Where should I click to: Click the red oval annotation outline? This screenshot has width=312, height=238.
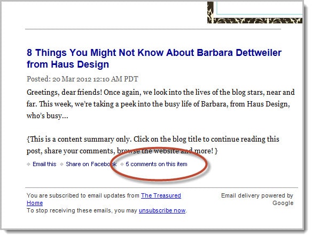click(159, 164)
